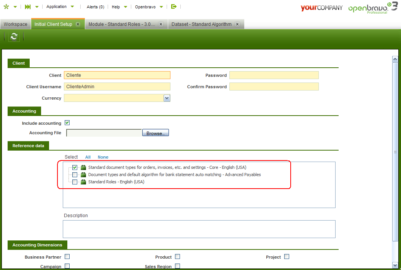Screen dimensions: 401x270
Task: Click the Select None link
Action: tap(103, 157)
